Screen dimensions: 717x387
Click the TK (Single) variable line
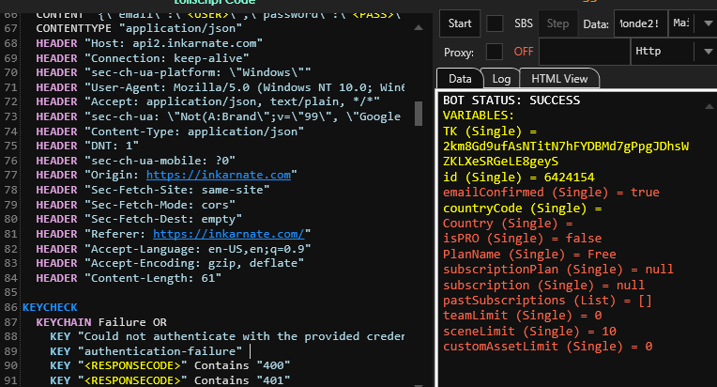(x=490, y=132)
